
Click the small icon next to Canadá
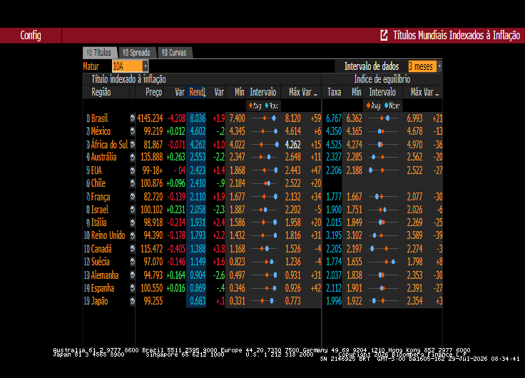tap(133, 249)
